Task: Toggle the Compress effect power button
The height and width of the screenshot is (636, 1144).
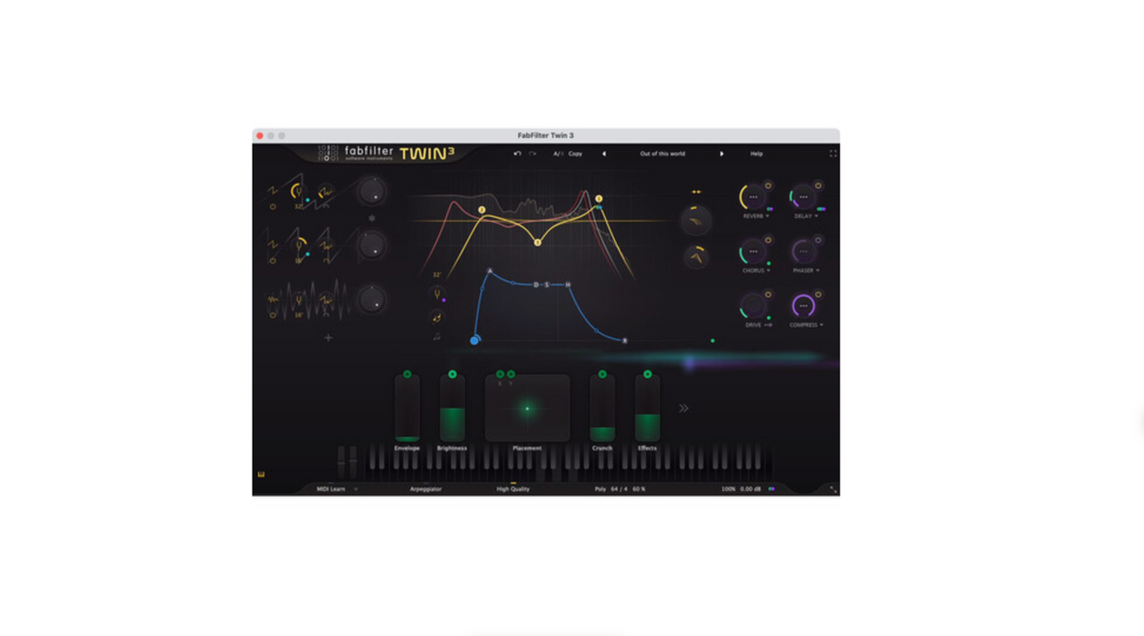Action: click(818, 294)
